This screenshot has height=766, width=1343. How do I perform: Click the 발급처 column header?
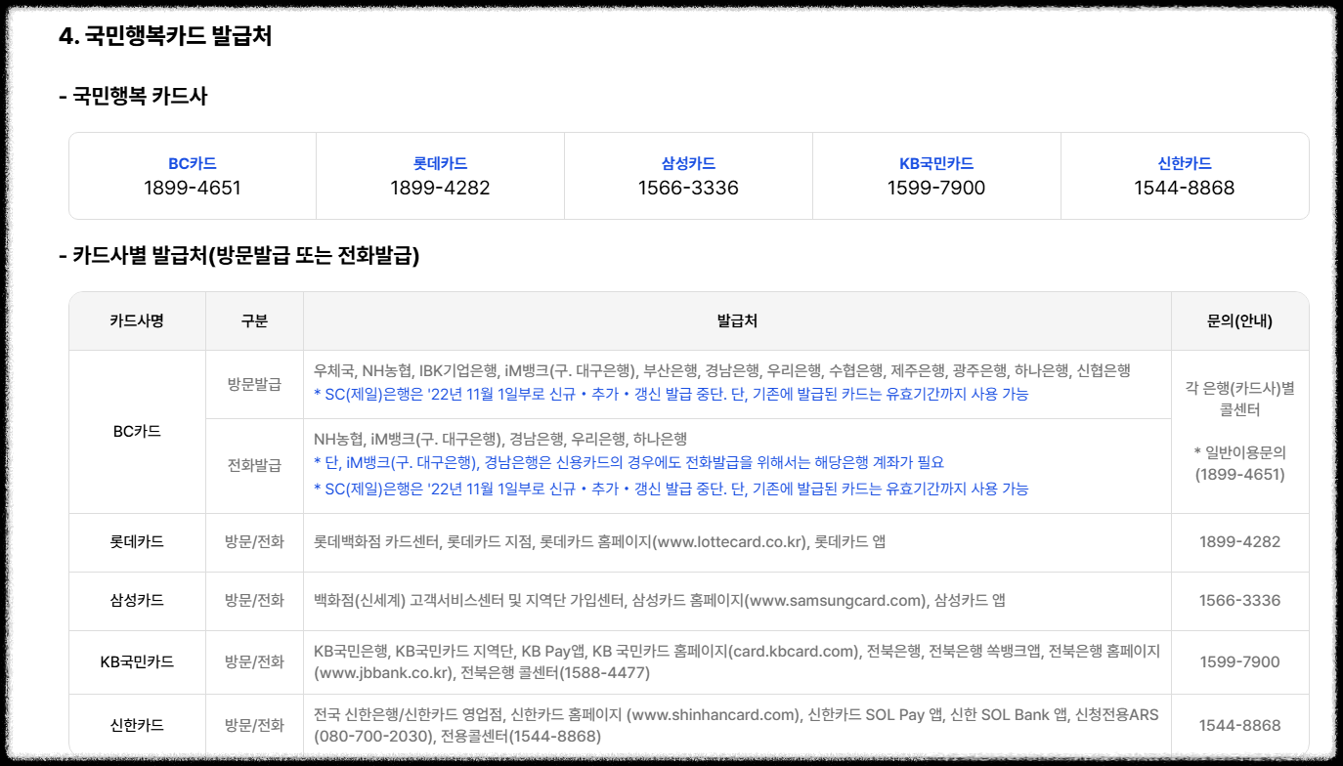click(737, 320)
